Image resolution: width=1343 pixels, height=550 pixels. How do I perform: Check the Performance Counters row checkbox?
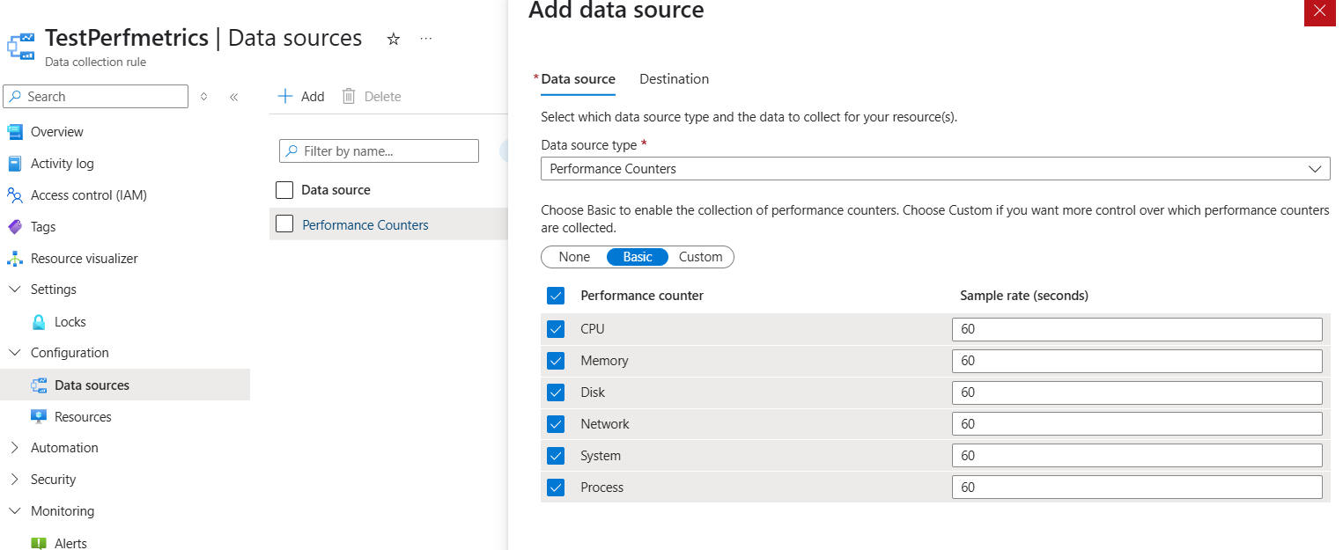pyautogui.click(x=284, y=224)
